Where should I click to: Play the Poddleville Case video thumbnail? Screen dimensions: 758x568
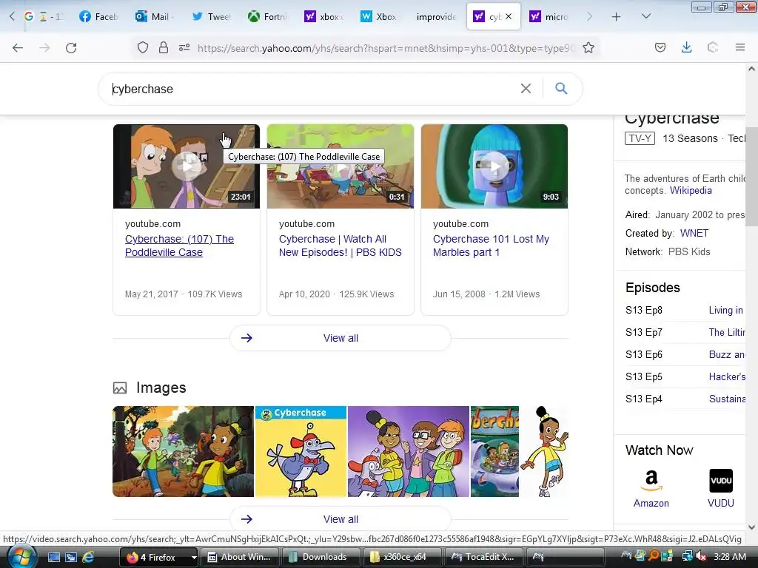186,166
